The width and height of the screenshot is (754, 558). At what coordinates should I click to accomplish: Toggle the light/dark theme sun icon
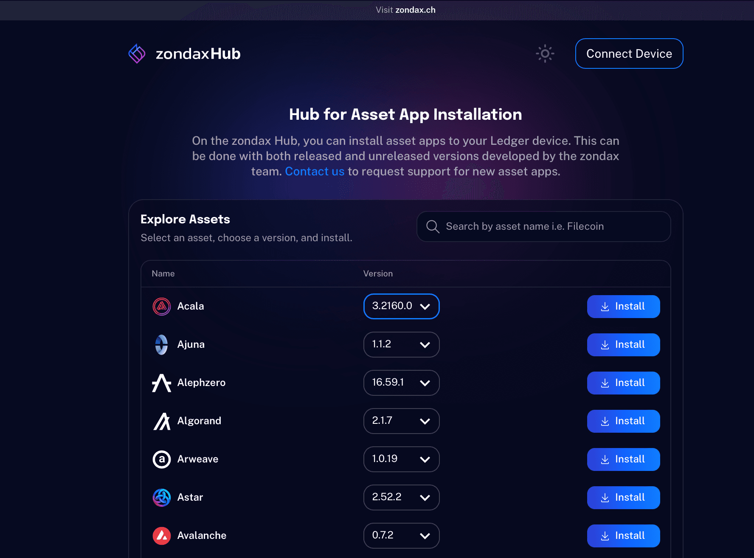[x=545, y=54]
